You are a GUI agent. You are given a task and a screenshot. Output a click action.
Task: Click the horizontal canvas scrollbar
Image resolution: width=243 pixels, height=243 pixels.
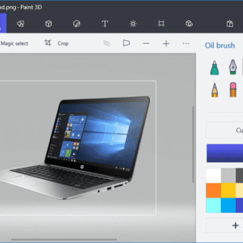pos(64,239)
